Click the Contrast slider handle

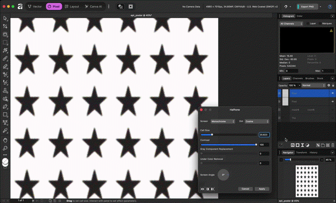(x=256, y=145)
